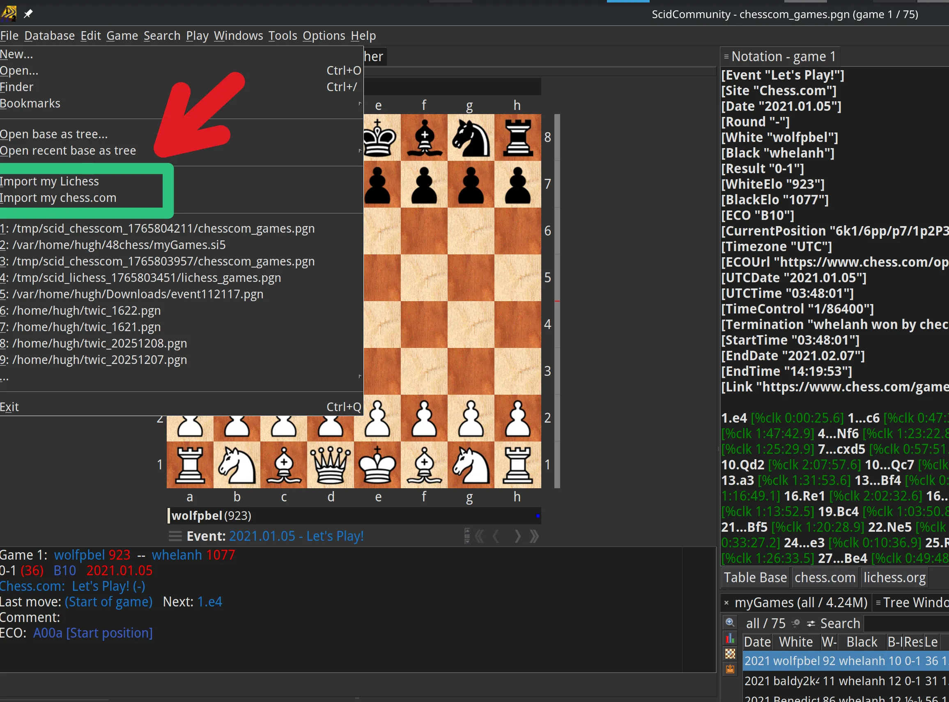949x702 pixels.
Task: Open the Options menu
Action: point(324,36)
